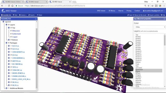Open 3D library nav item
This screenshot has width=166, height=93.
coord(112,11)
